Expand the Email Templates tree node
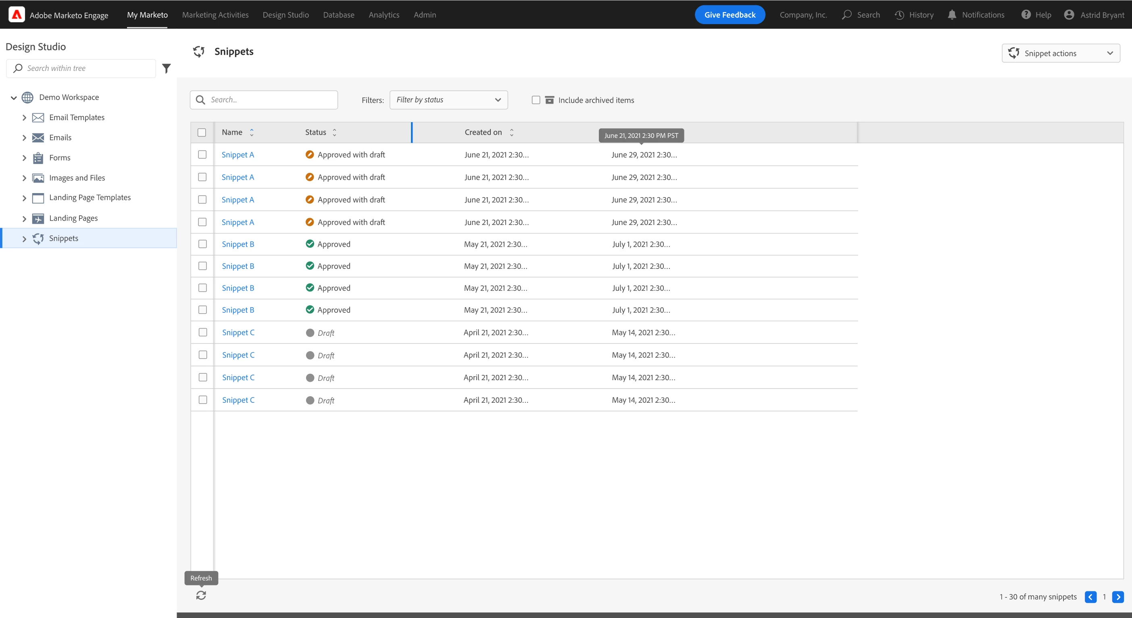1132x618 pixels. click(x=24, y=118)
